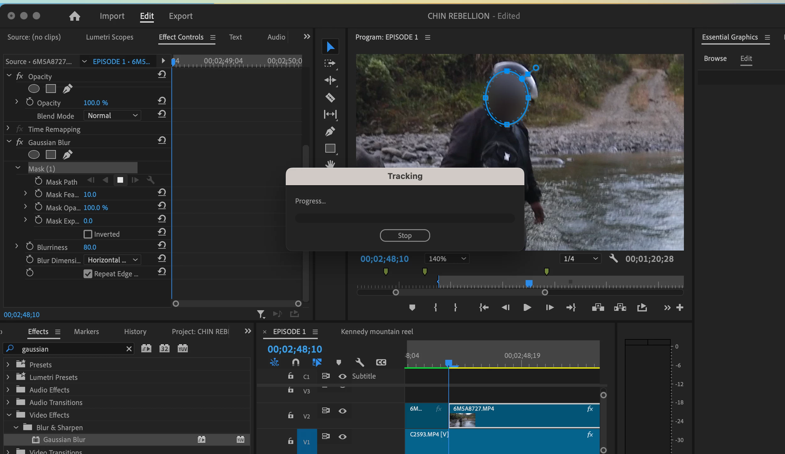Select the Razor tool in the toolbar
This screenshot has height=454, width=785.
click(330, 98)
